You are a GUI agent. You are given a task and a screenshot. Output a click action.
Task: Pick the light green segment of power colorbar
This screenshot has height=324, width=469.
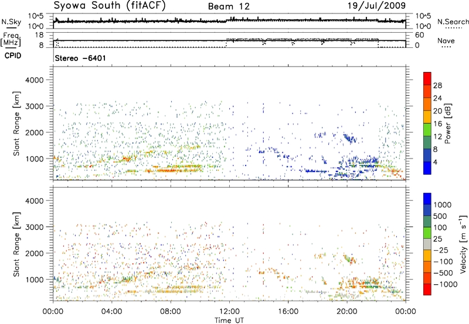(x=427, y=130)
